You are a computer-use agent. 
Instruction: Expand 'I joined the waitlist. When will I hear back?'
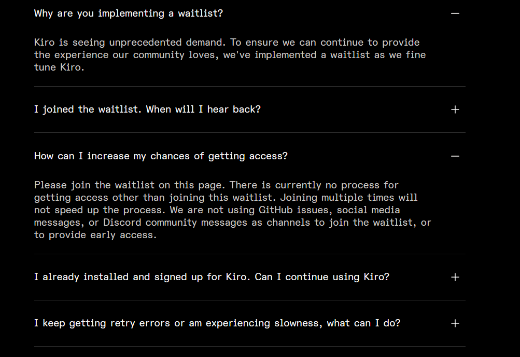pyautogui.click(x=147, y=109)
